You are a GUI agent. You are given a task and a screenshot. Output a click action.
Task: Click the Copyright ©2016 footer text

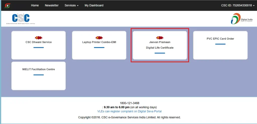130,117
